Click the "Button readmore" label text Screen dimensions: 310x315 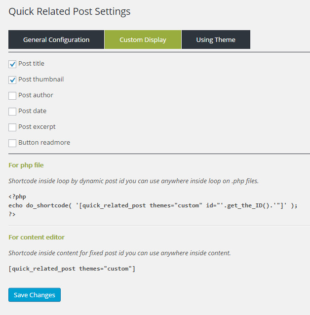click(44, 142)
